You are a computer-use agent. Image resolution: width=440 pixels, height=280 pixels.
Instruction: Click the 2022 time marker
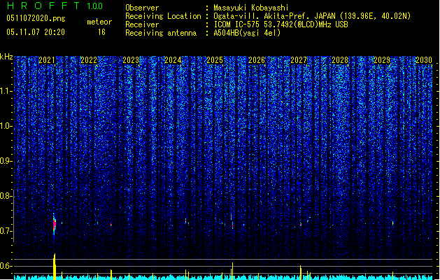(89, 60)
